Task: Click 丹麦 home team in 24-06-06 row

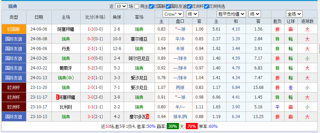Action: tap(66, 49)
